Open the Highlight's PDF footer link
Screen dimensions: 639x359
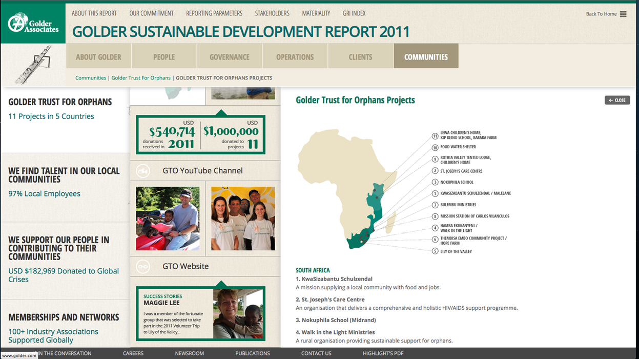pos(383,353)
